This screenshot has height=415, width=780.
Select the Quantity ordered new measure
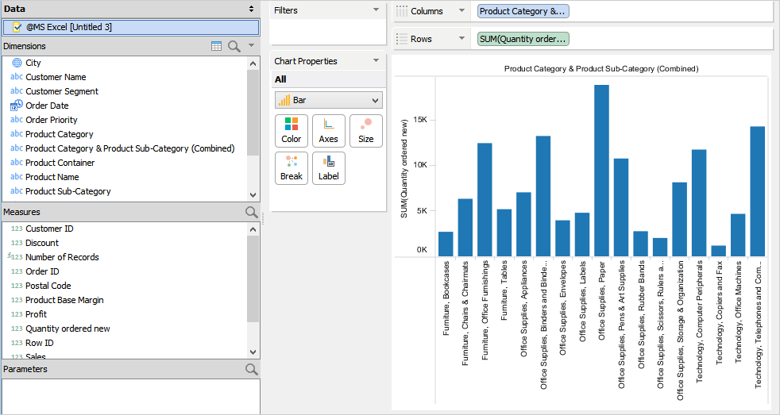point(68,329)
